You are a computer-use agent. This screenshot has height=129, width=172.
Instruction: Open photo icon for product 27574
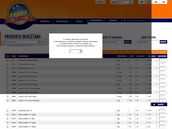[8, 110]
